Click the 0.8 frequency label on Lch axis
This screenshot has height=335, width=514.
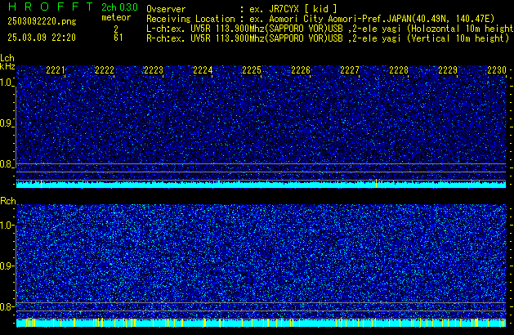click(x=6, y=164)
